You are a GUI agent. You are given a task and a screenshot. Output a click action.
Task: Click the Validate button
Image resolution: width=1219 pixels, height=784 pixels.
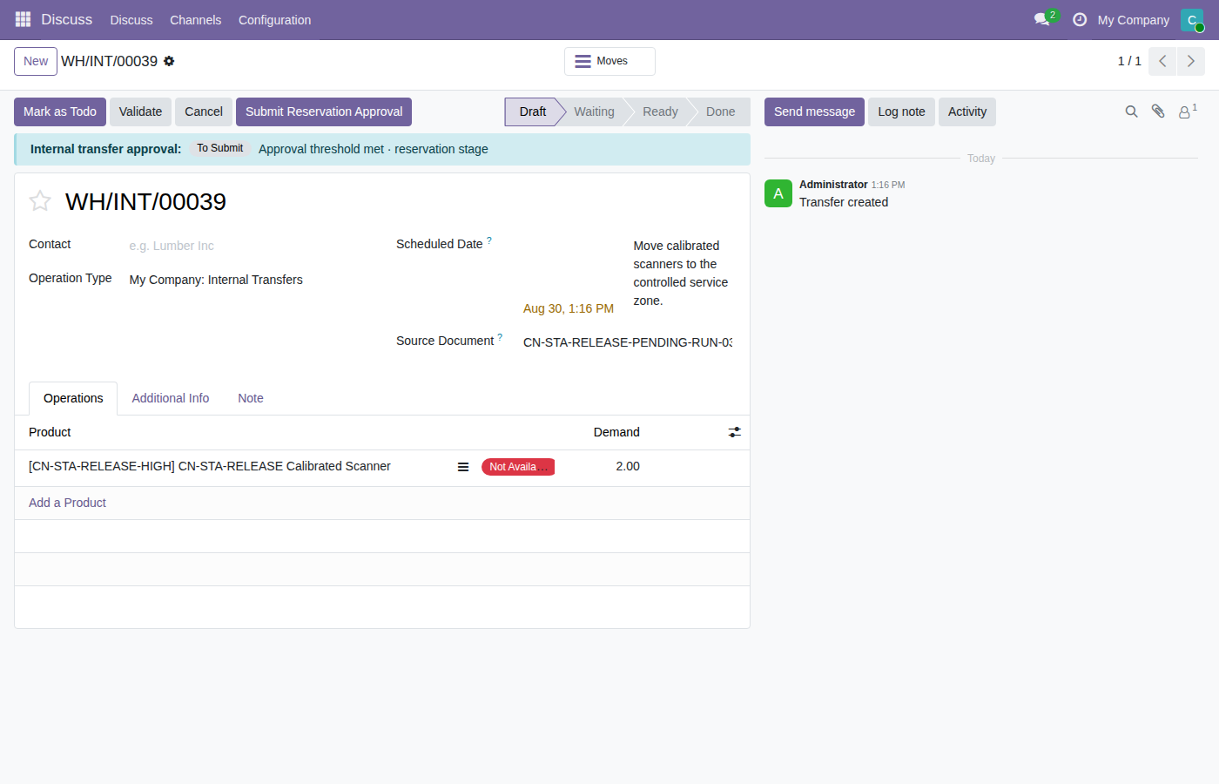[x=140, y=112]
